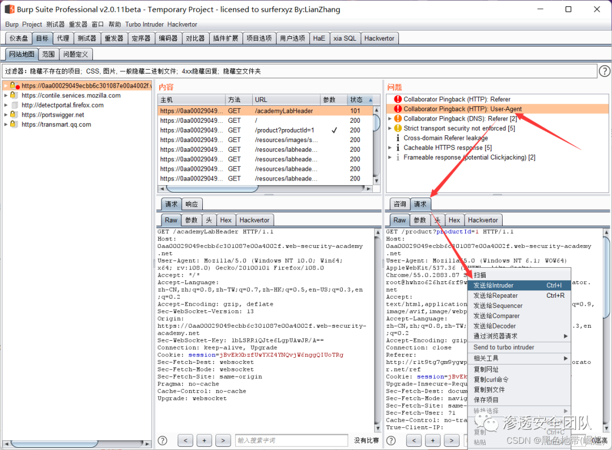
Task: Click next match button in left search bar
Action: tap(223, 440)
